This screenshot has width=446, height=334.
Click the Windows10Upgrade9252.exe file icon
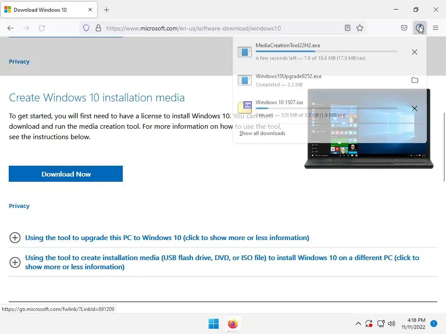tap(245, 80)
